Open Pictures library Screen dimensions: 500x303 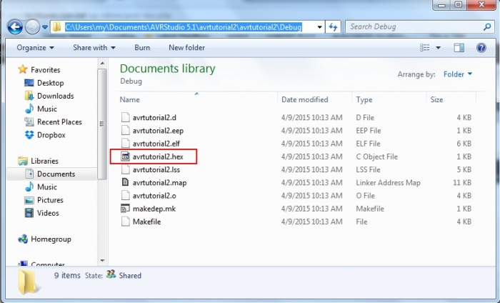pyautogui.click(x=50, y=200)
